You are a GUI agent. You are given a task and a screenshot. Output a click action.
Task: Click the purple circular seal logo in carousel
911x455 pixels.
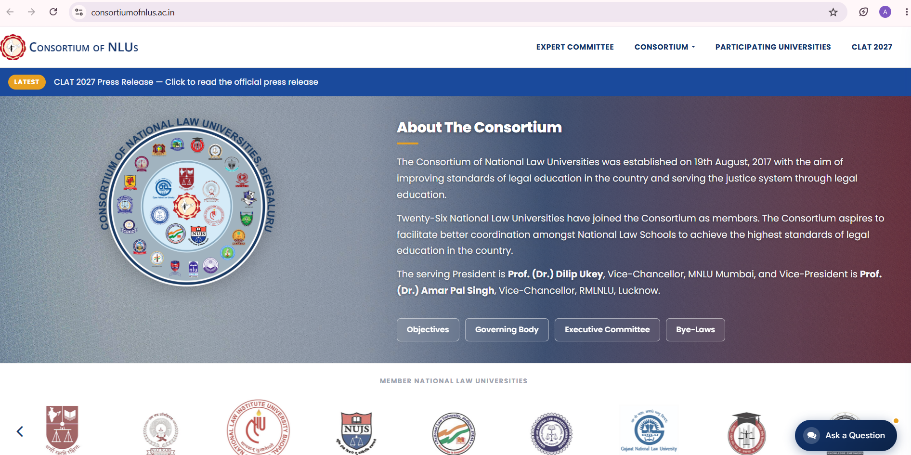[x=551, y=433]
